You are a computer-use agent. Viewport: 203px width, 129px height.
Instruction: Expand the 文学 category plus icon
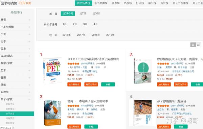click(x=29, y=42)
